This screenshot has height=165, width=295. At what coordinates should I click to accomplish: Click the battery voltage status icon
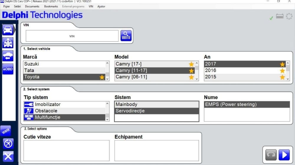pos(280,16)
